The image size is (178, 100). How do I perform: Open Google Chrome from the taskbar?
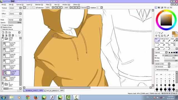[x=28, y=97]
